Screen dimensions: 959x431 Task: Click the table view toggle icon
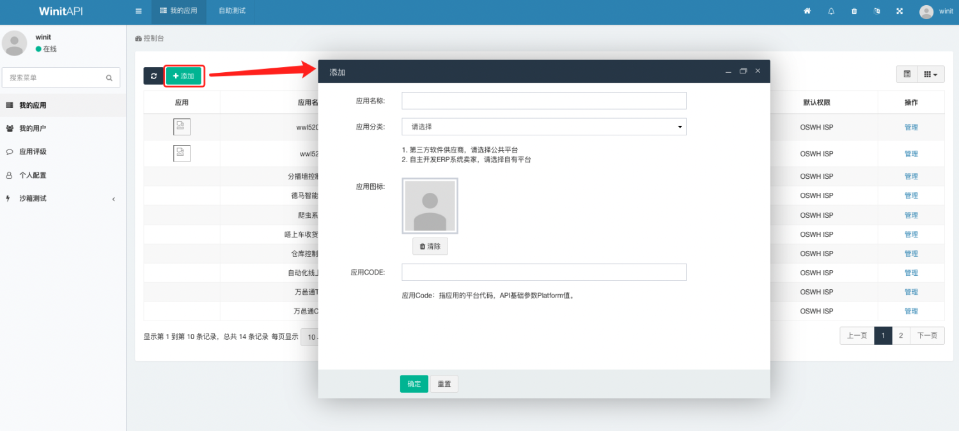pyautogui.click(x=907, y=75)
